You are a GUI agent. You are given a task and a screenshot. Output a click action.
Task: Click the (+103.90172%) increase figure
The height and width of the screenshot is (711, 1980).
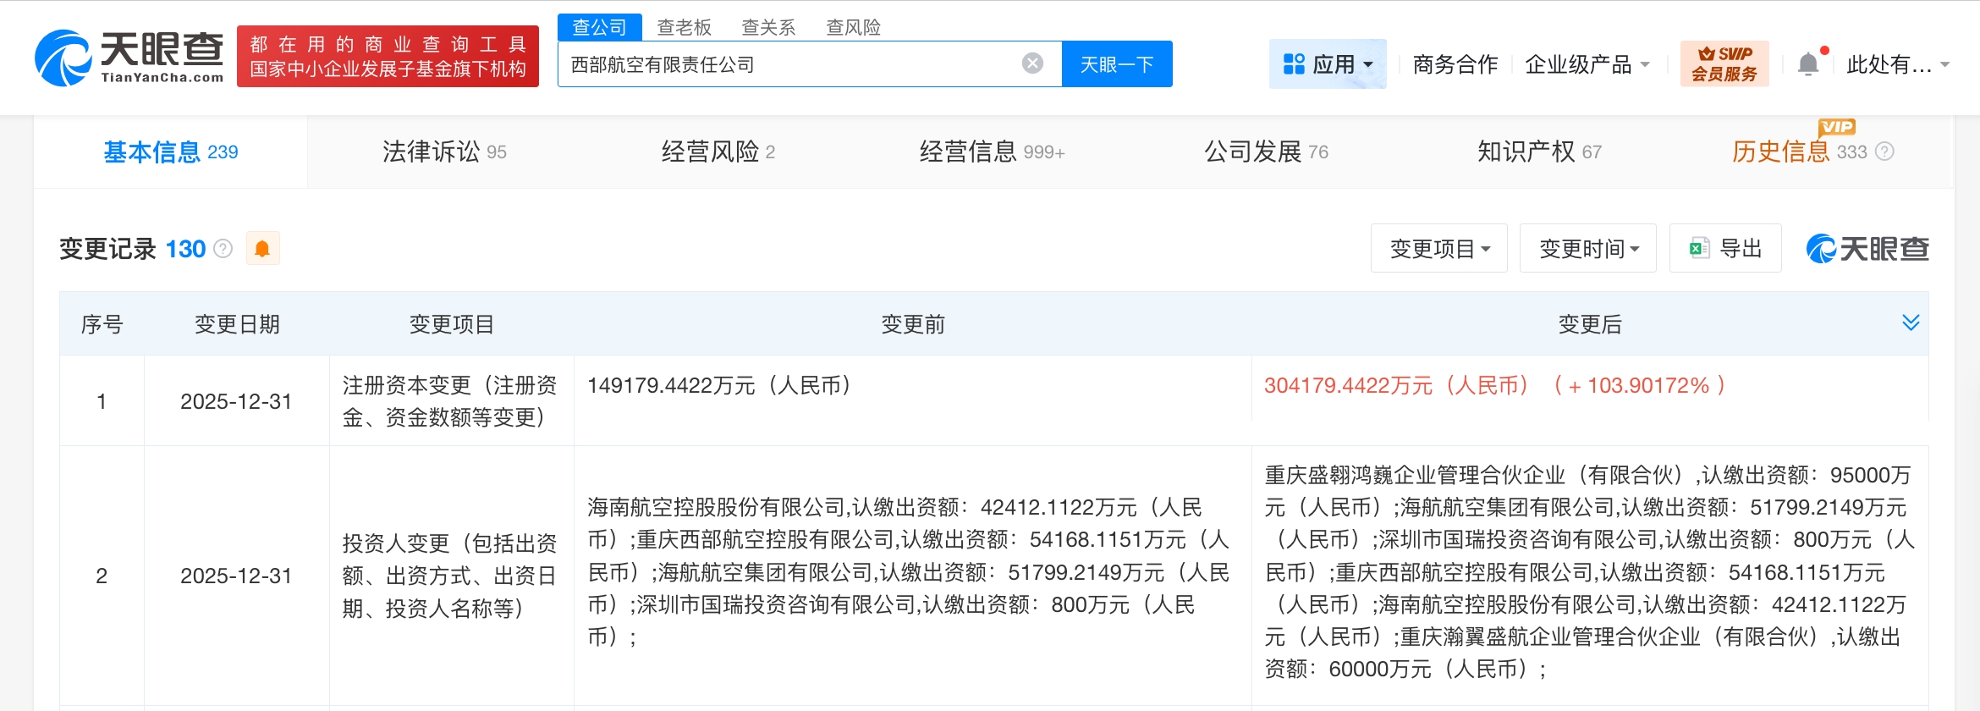click(x=1640, y=385)
